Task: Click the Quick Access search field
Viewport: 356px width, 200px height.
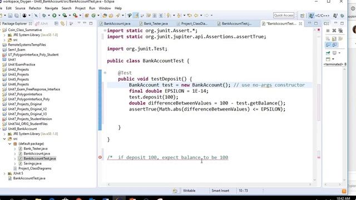Action: [284, 16]
